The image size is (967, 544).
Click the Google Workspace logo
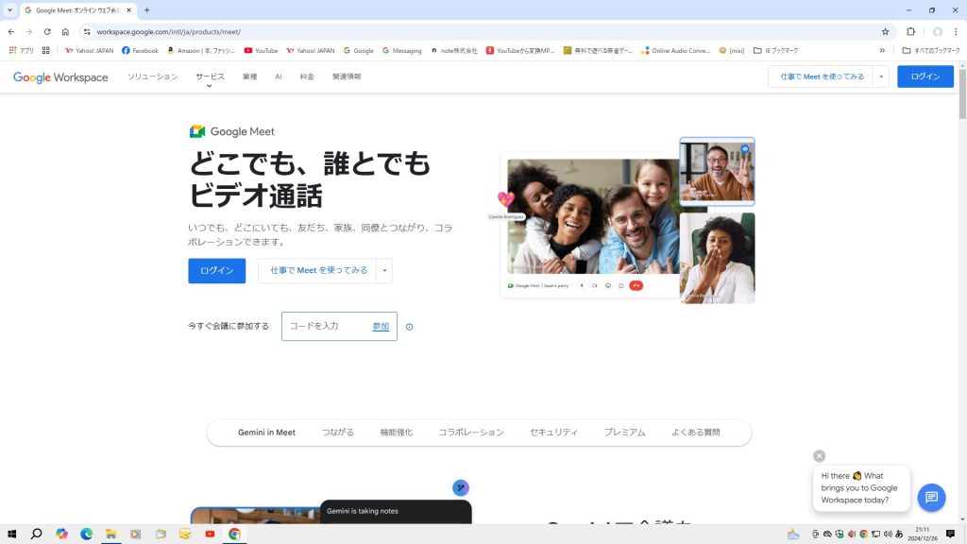tap(60, 77)
